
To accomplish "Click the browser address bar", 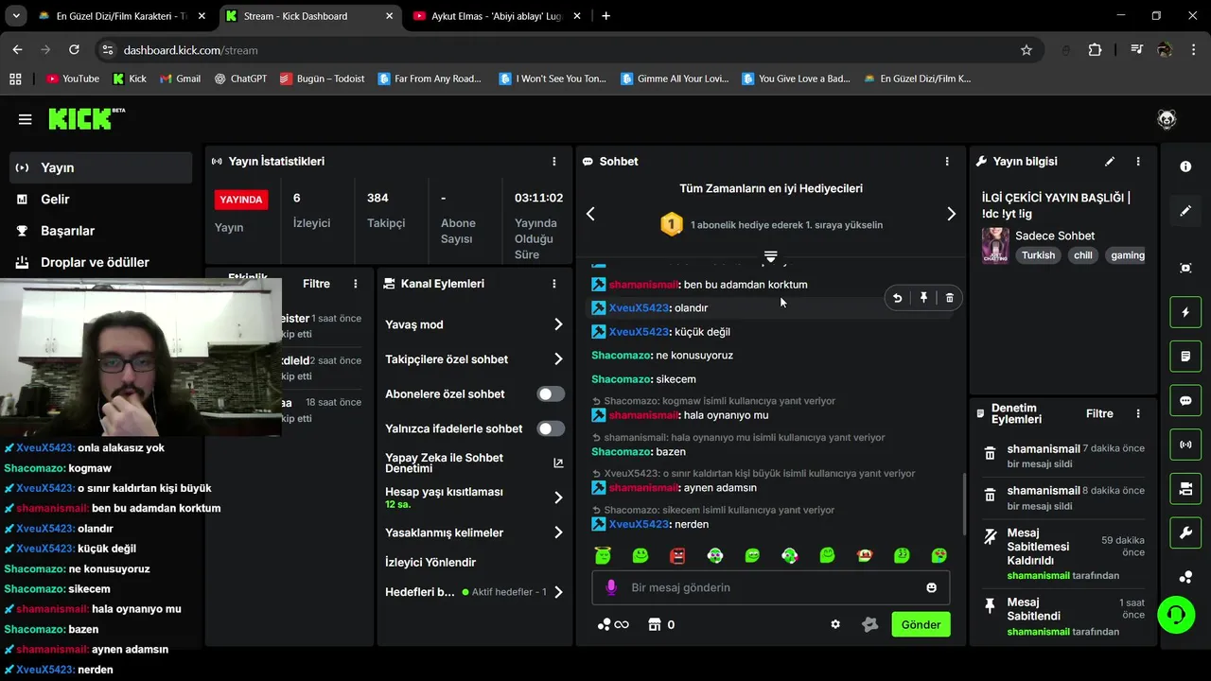I will pos(568,50).
